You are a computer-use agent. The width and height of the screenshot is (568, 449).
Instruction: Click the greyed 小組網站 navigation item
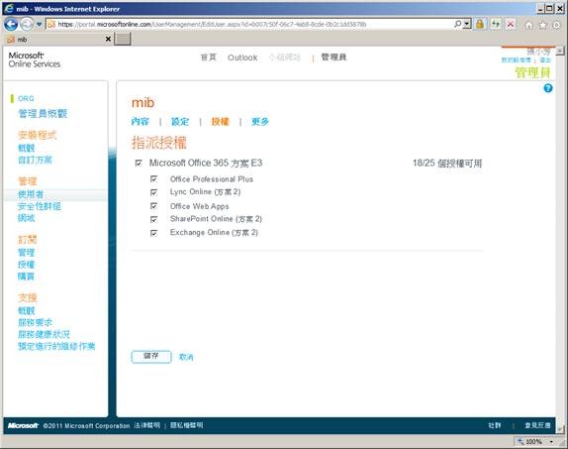pos(285,57)
